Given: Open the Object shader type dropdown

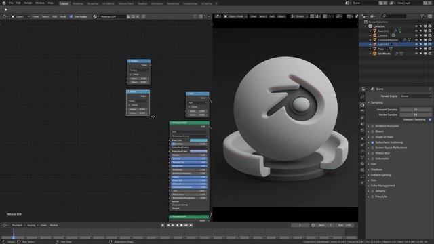Looking at the screenshot, I should 20,16.
